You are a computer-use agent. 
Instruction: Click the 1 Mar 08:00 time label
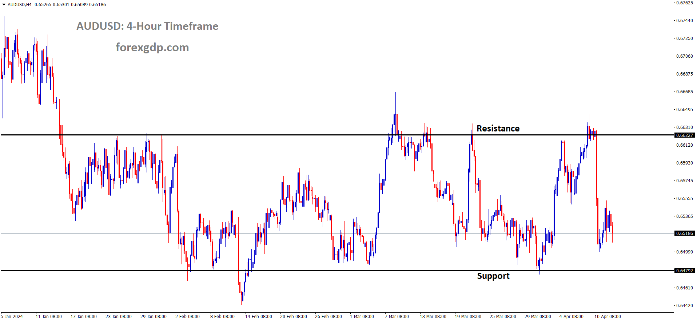pos(362,316)
